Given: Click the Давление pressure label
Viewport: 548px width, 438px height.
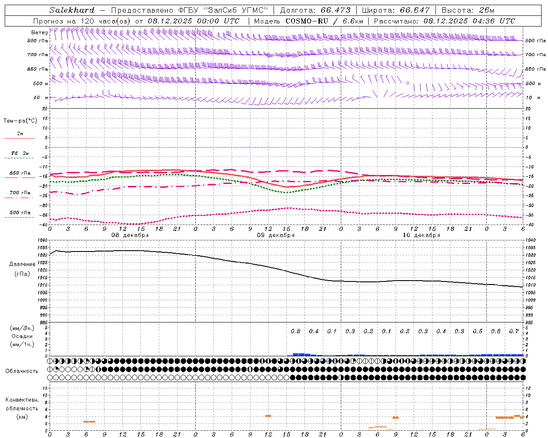Looking at the screenshot, I should click(22, 264).
